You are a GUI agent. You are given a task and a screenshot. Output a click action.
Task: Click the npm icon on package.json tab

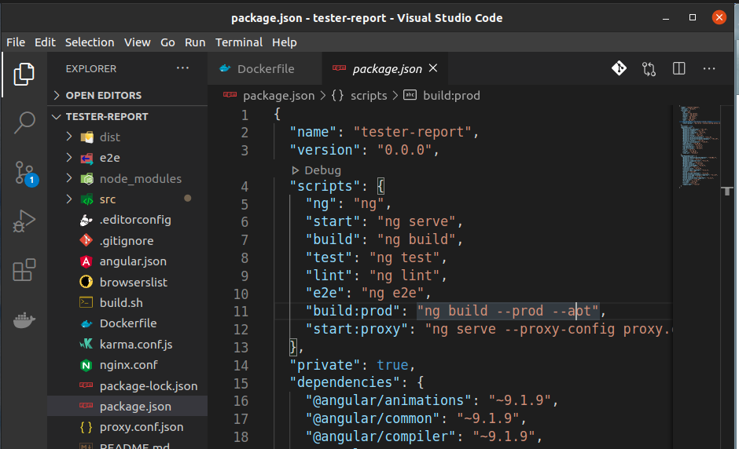coord(339,68)
